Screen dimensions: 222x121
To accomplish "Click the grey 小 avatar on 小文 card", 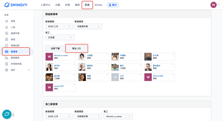I will pos(115,77).
